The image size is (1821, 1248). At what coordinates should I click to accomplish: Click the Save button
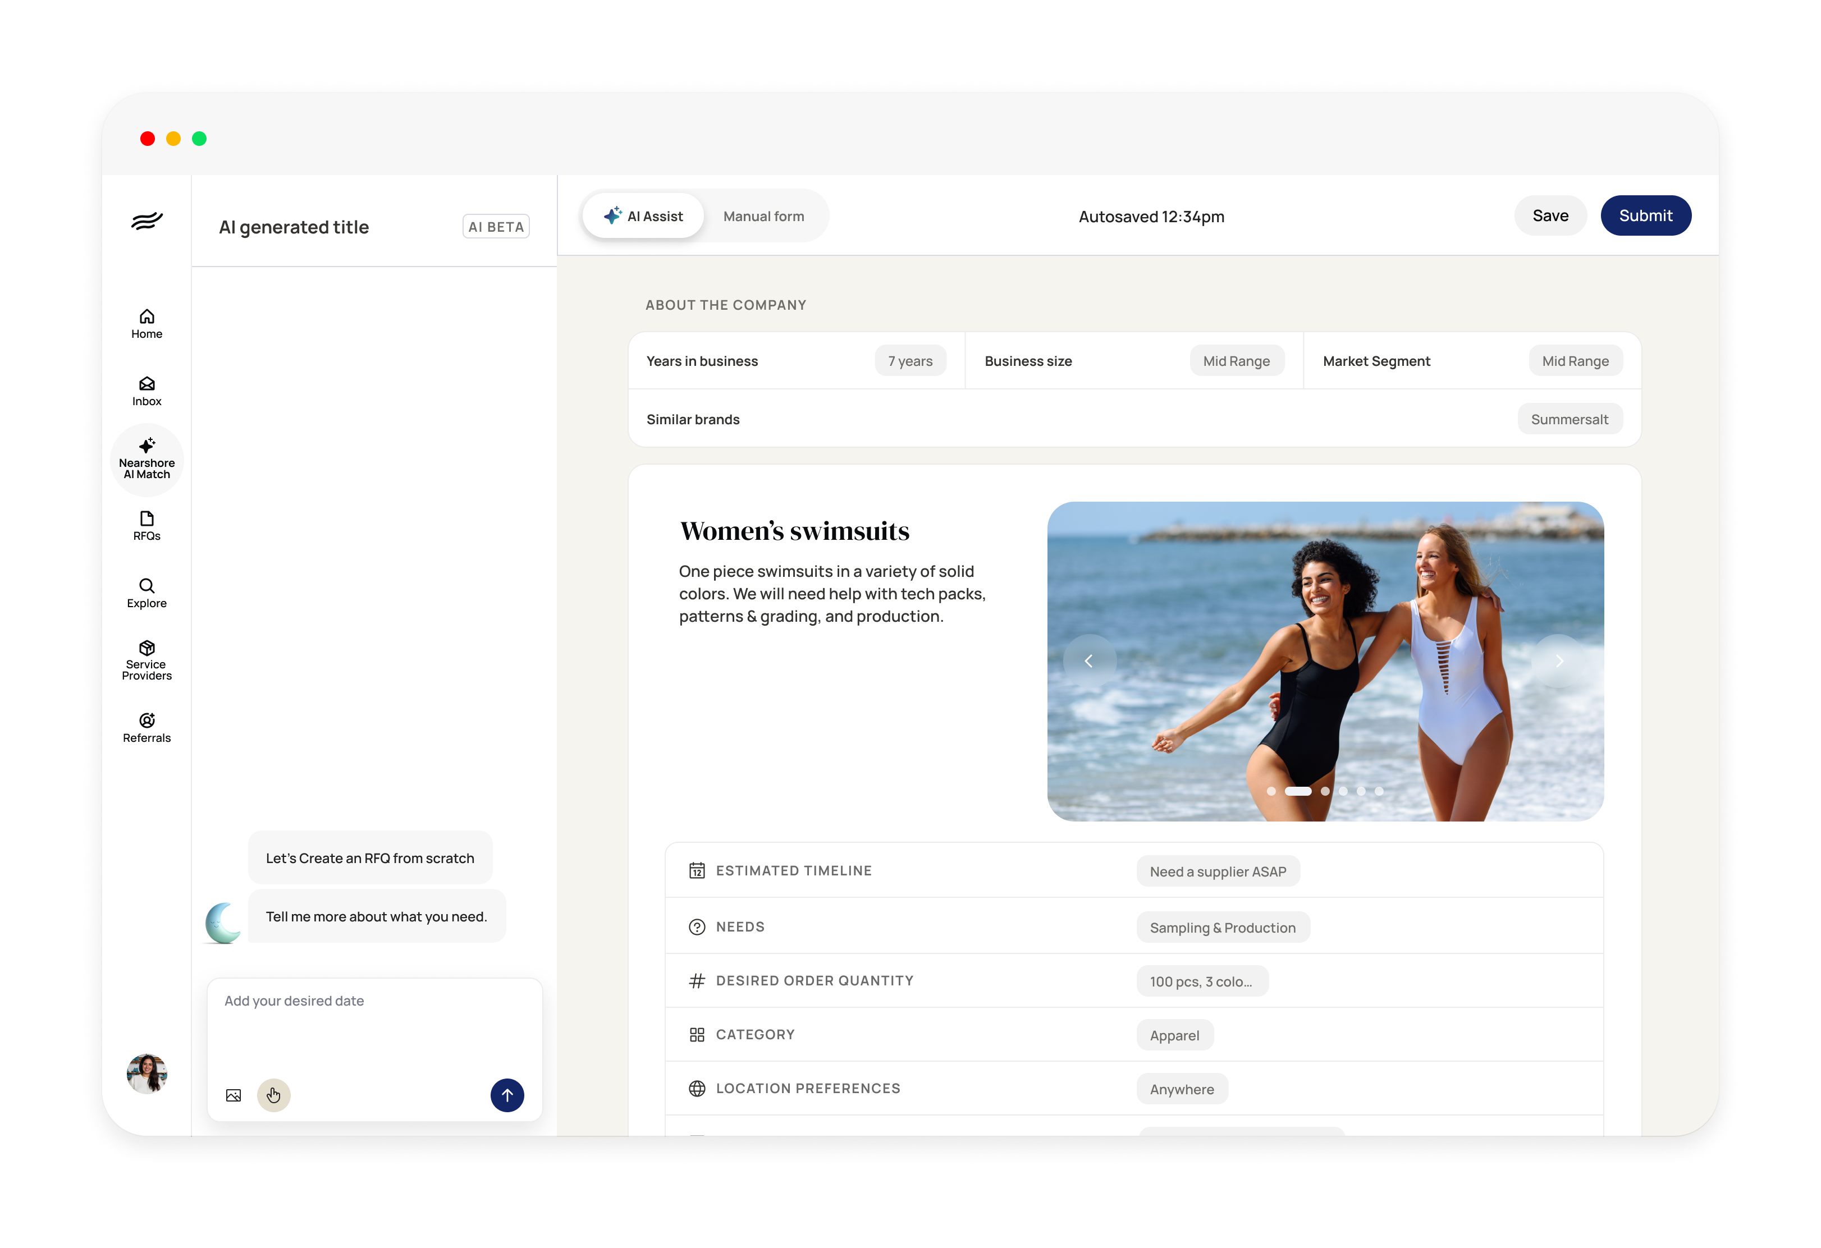[x=1549, y=216]
